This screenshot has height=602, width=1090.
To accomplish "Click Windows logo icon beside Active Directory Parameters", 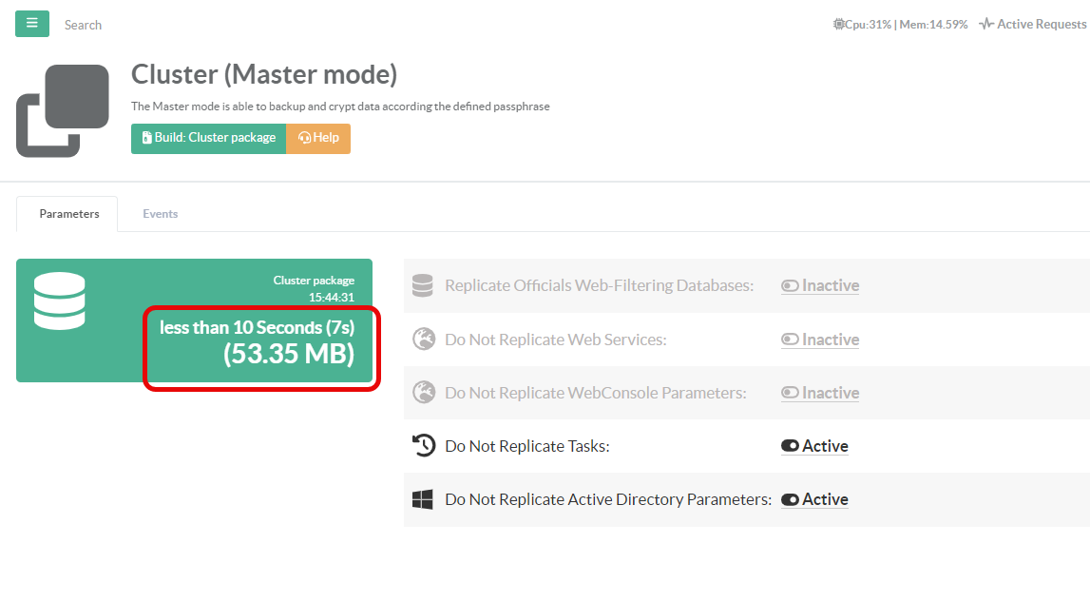I will point(423,499).
